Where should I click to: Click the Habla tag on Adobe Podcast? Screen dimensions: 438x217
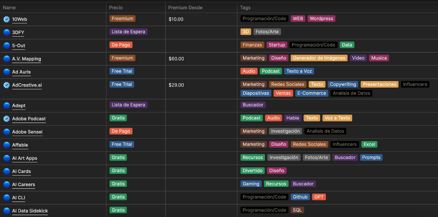(x=293, y=118)
